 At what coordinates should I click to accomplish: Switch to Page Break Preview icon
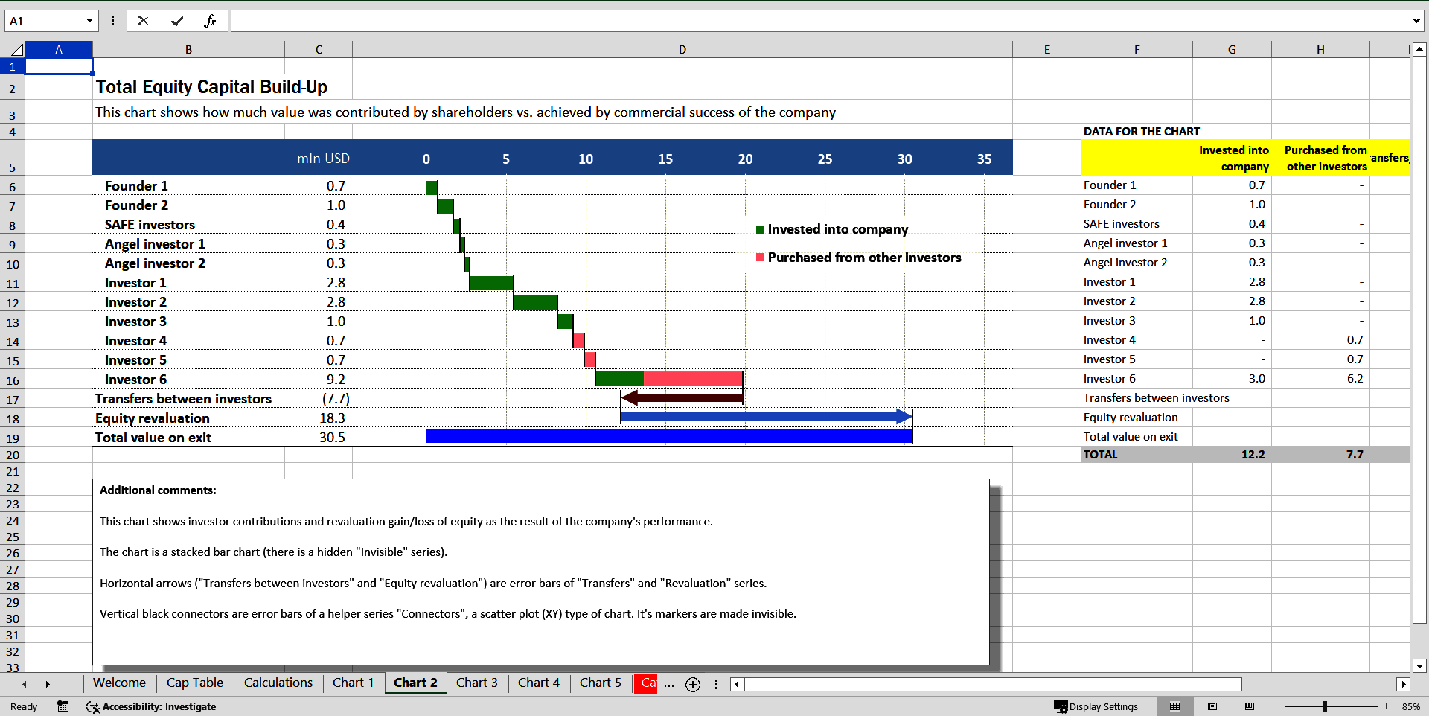(x=1250, y=706)
